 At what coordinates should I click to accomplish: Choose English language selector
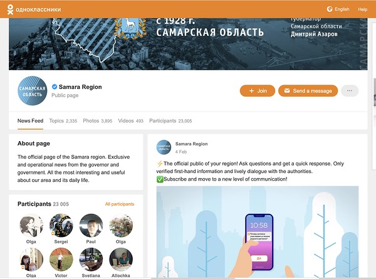[x=342, y=9]
